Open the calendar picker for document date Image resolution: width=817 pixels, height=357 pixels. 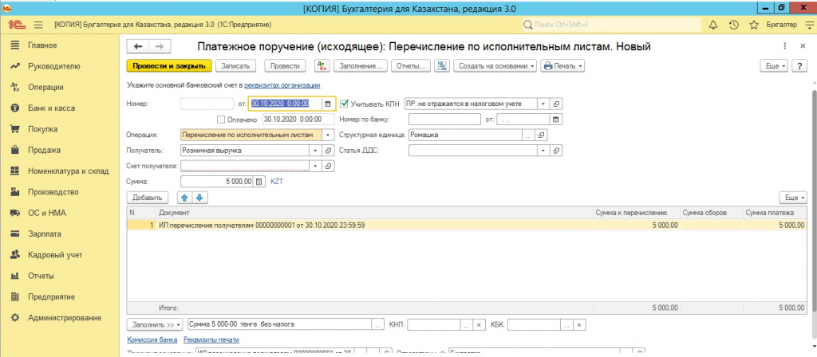point(328,104)
